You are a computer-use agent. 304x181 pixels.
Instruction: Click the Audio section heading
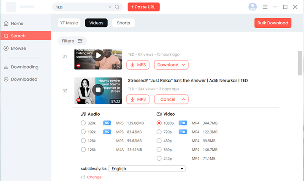point(90,114)
